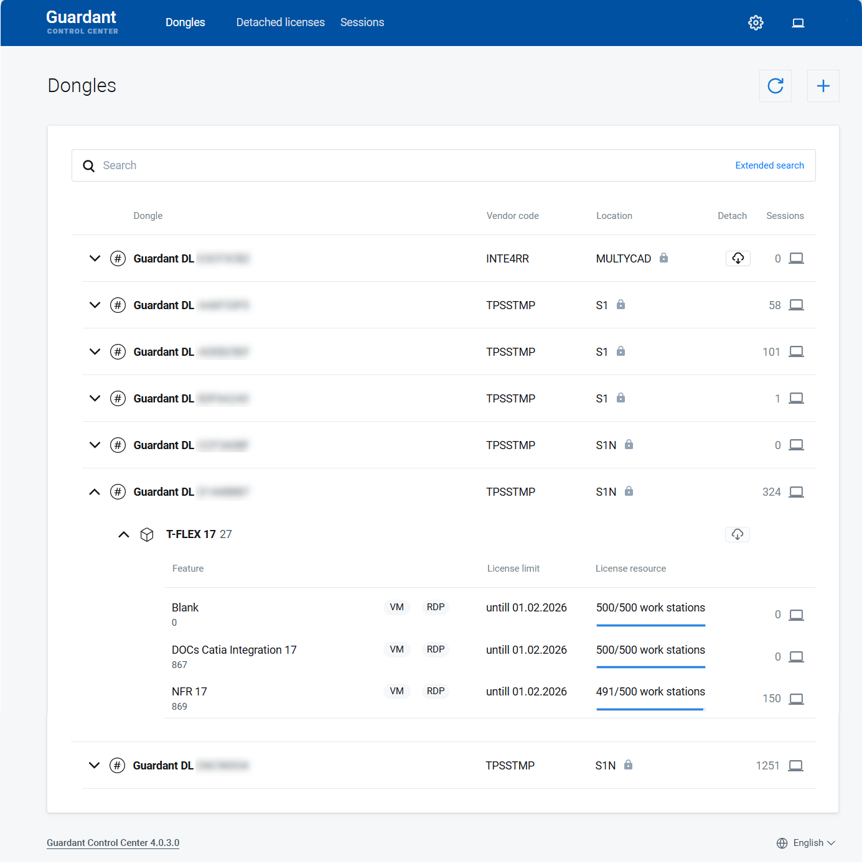Viewport: 862px width, 864px height.
Task: Click the globe language icon in the footer
Action: pyautogui.click(x=782, y=843)
